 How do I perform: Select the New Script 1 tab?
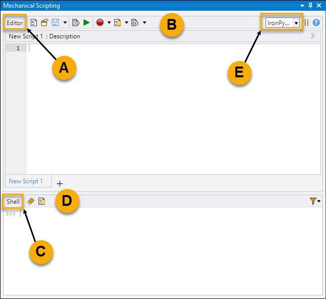pos(28,181)
